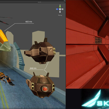This screenshot has width=109, height=109.
Task: Select the upper brown drone model
Action: pyautogui.click(x=40, y=51)
